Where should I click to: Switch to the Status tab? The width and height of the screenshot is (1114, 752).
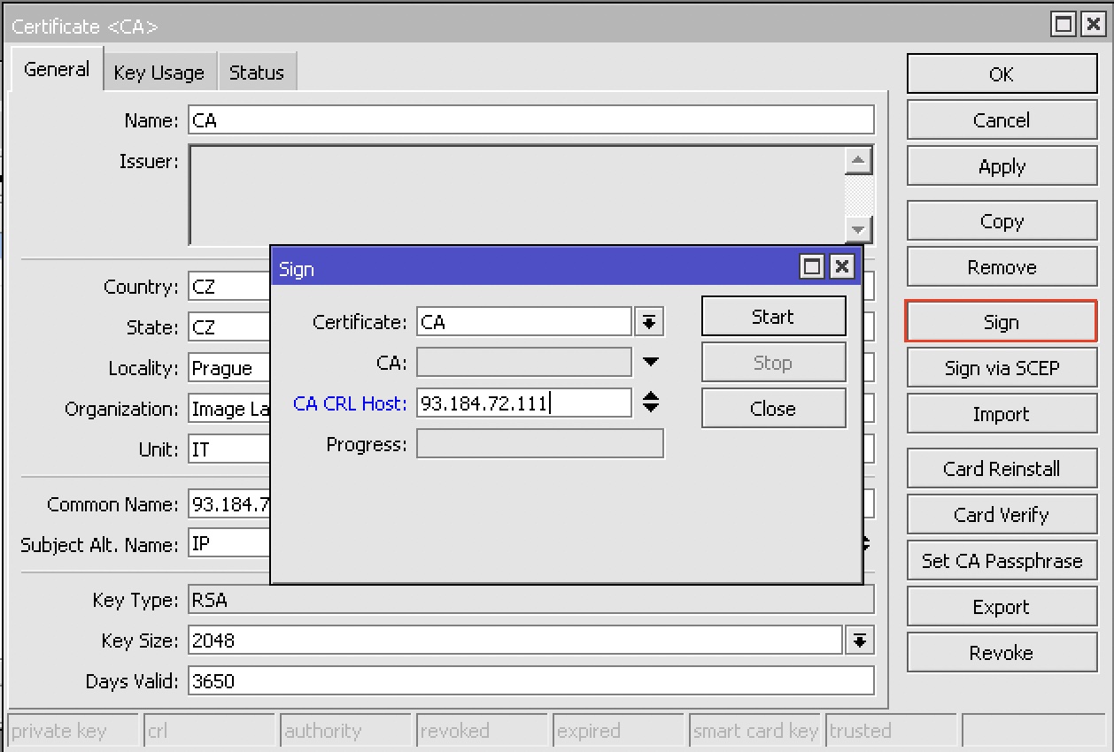click(256, 73)
